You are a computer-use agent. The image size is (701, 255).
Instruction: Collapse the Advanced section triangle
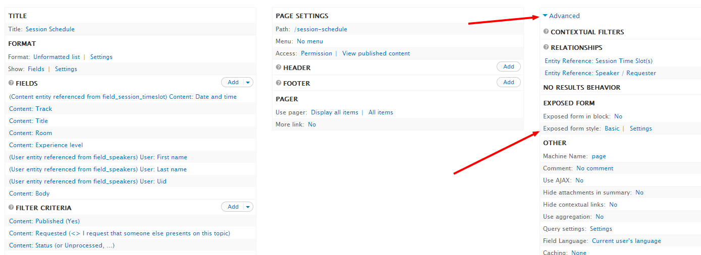[545, 16]
